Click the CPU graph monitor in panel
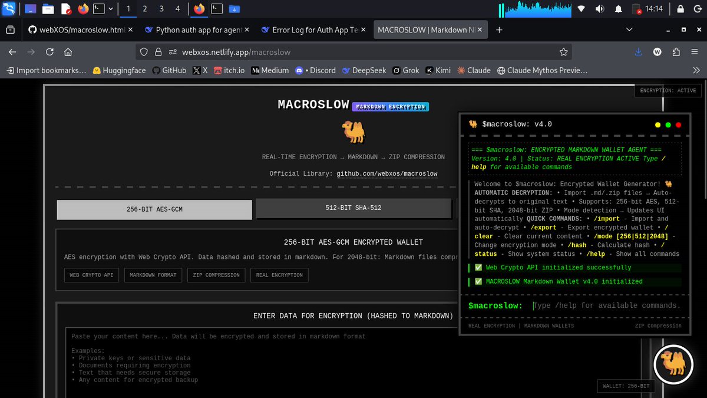707x398 pixels. click(x=535, y=9)
